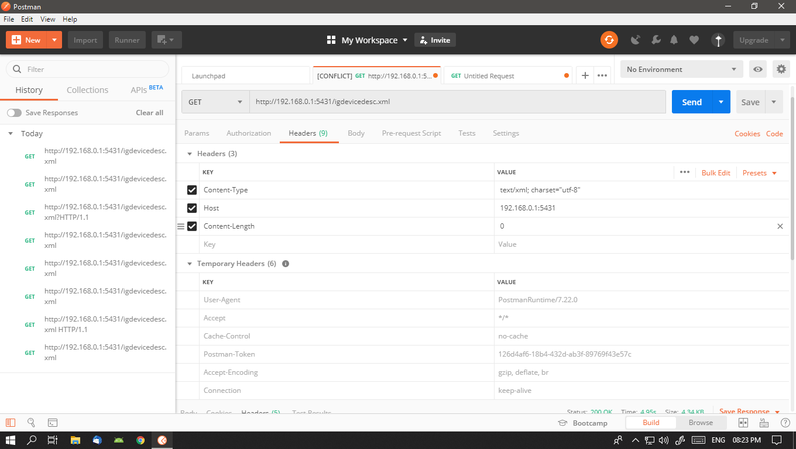
Task: Click the environment quick look eye icon
Action: coord(758,69)
